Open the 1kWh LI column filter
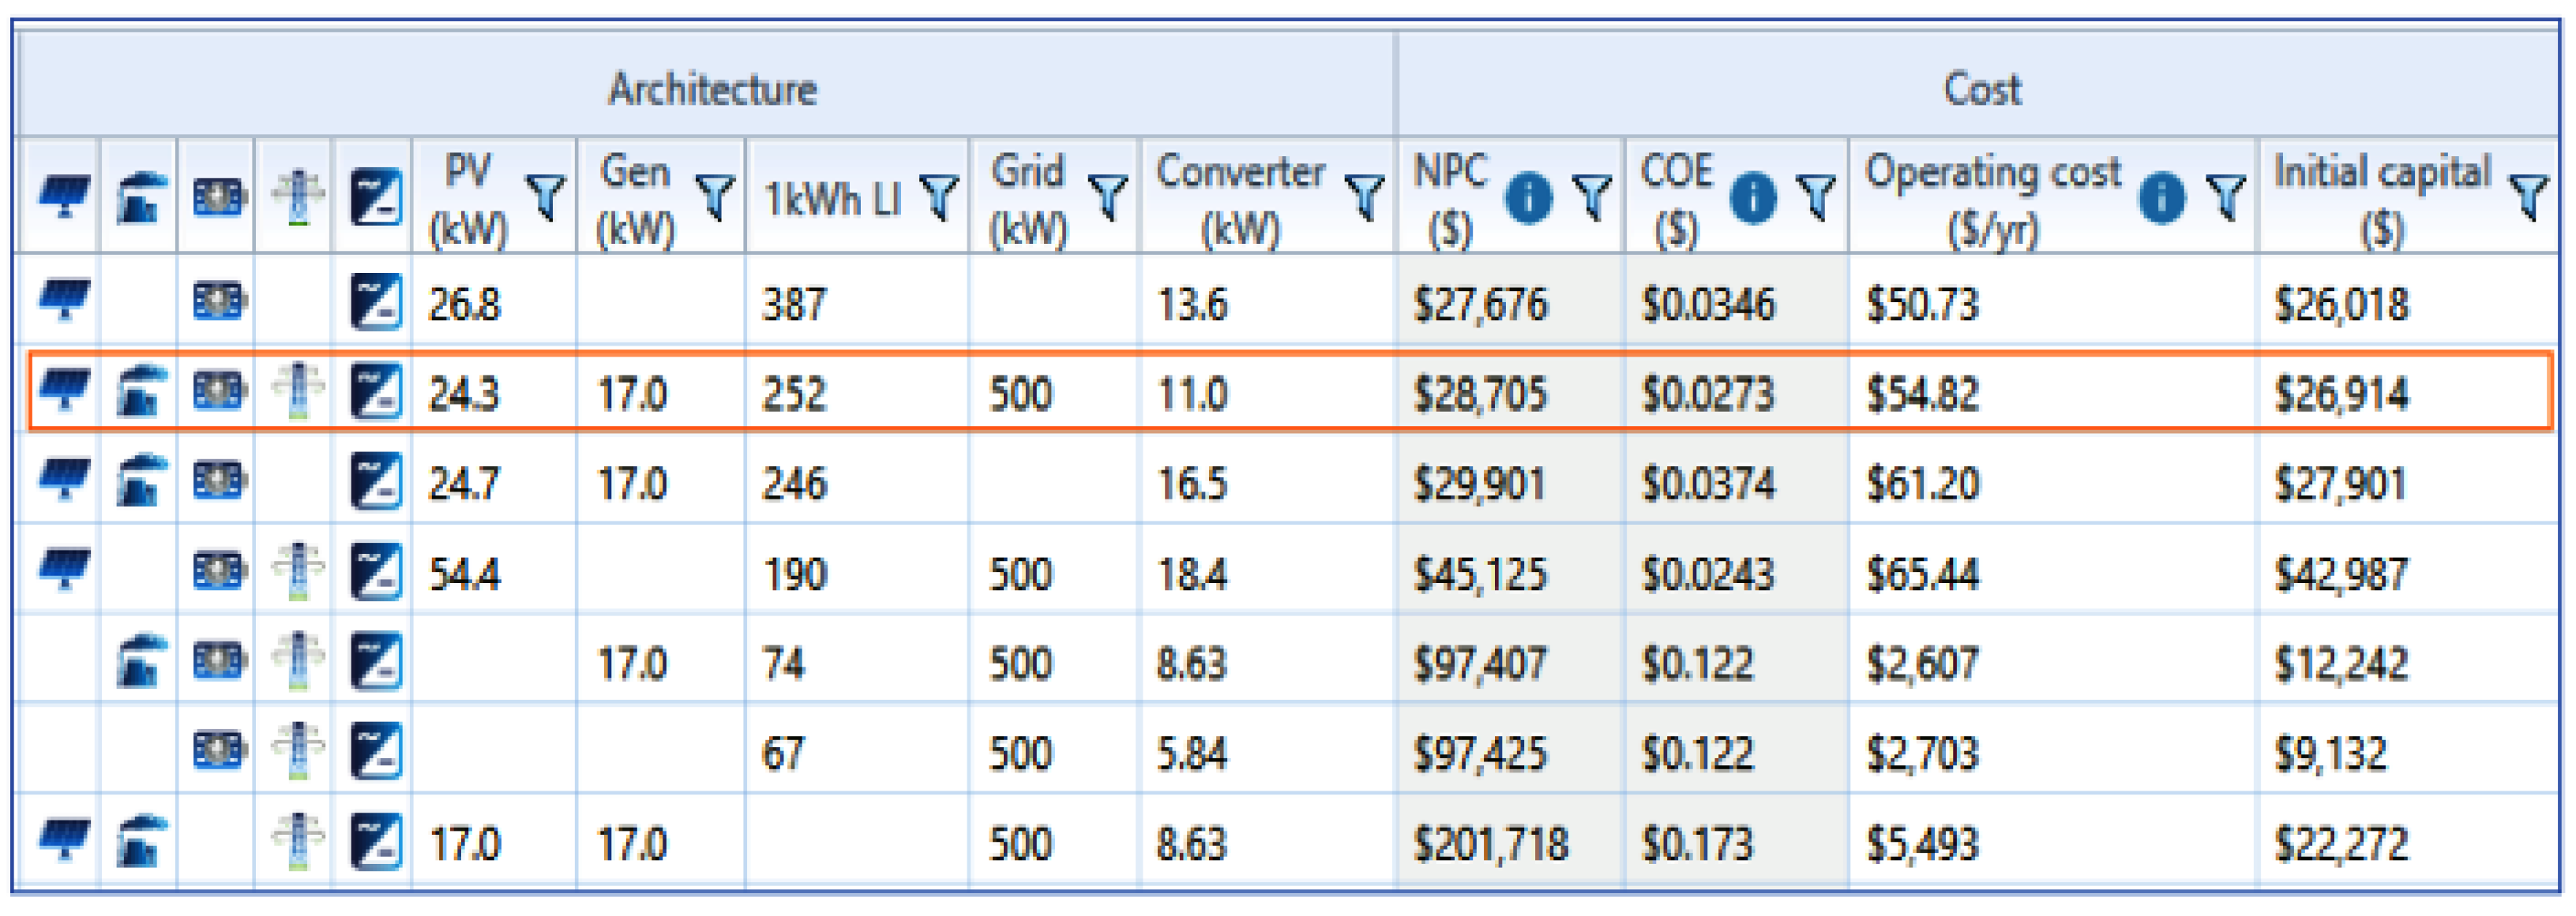 939,196
